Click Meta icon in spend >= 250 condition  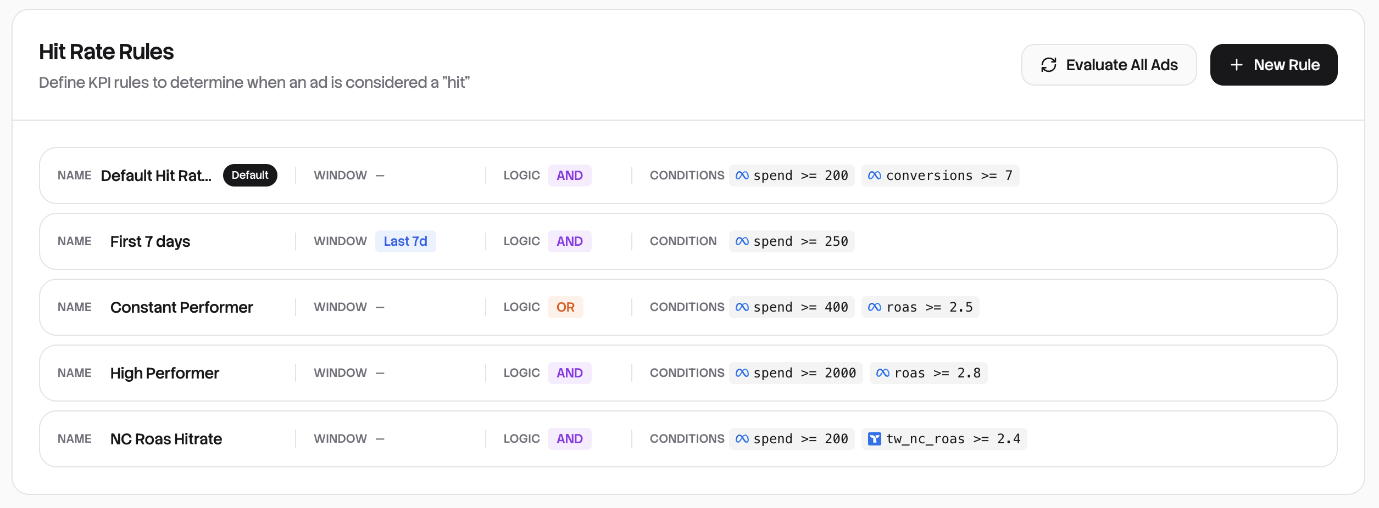pos(742,241)
